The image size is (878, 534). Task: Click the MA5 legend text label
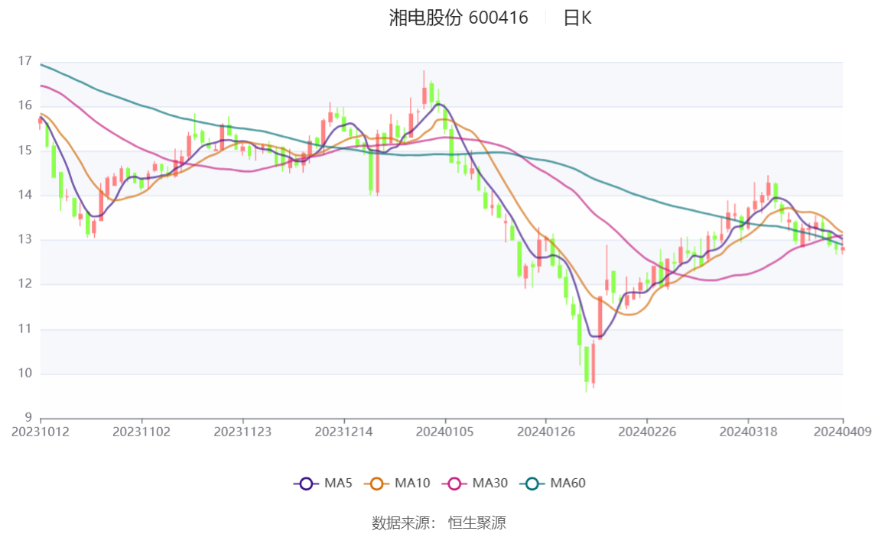tap(338, 483)
